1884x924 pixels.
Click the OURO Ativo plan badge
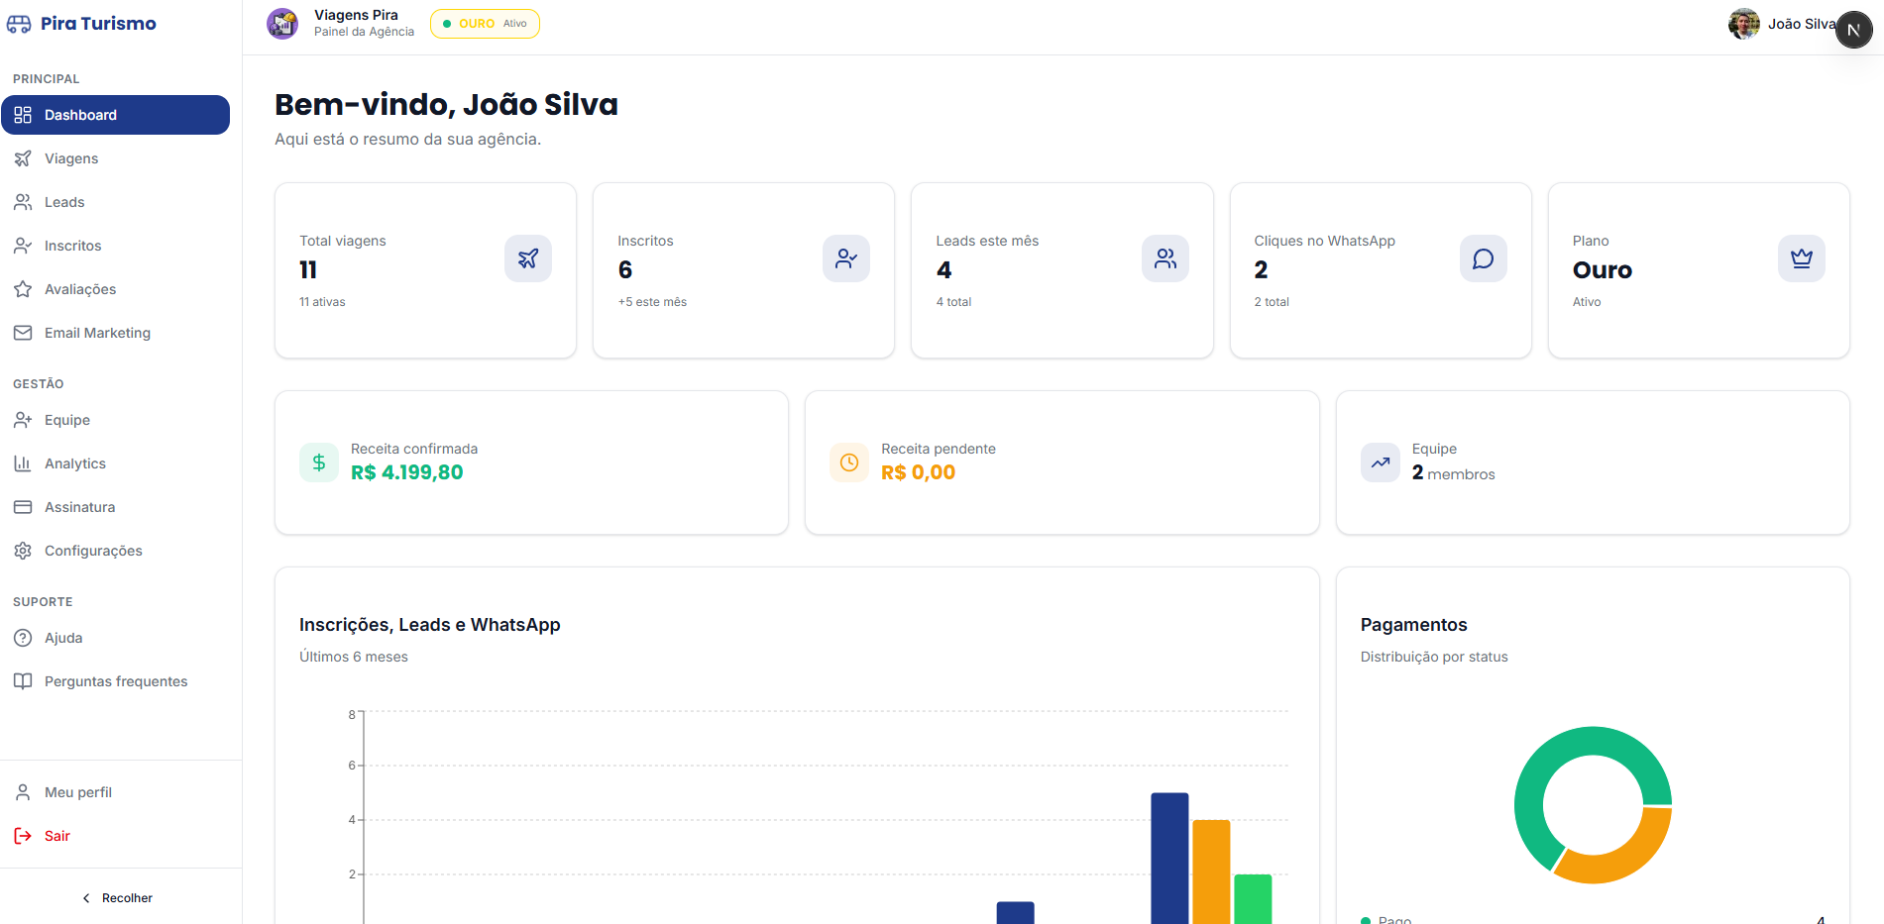(485, 24)
